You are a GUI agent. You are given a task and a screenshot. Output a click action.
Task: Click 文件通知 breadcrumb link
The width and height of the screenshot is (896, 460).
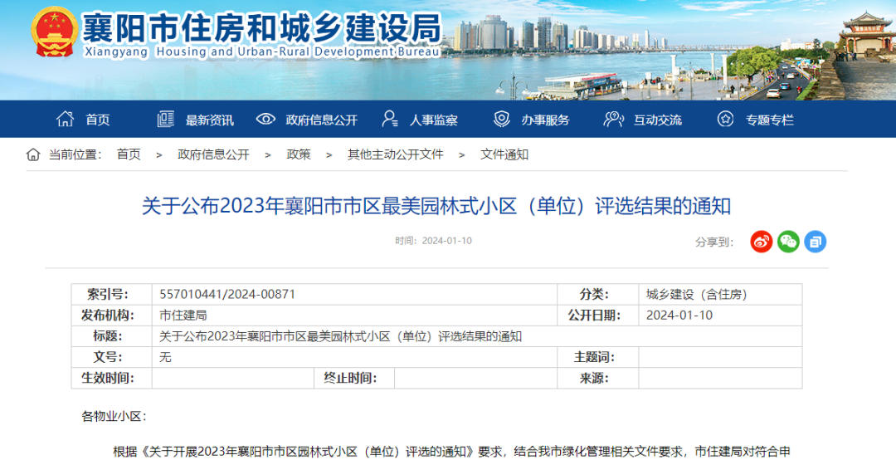coord(504,154)
